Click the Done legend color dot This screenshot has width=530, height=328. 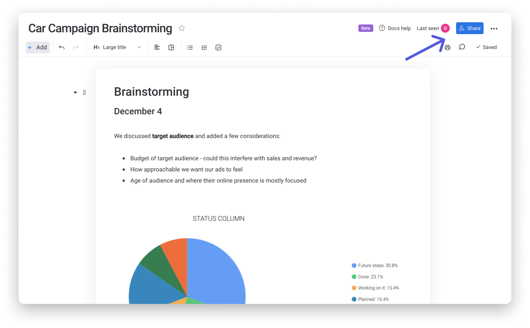click(354, 277)
